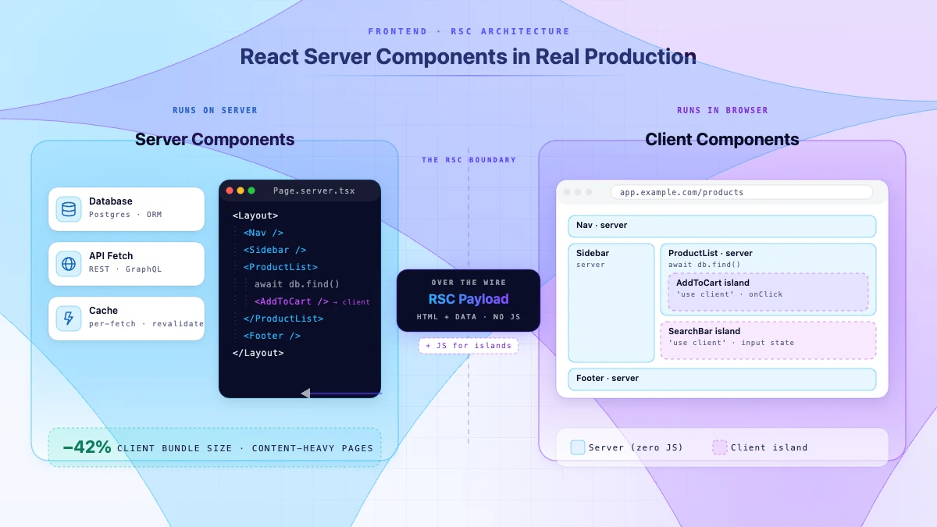Click the <Footer /> code line
The image size is (937, 527).
click(272, 336)
